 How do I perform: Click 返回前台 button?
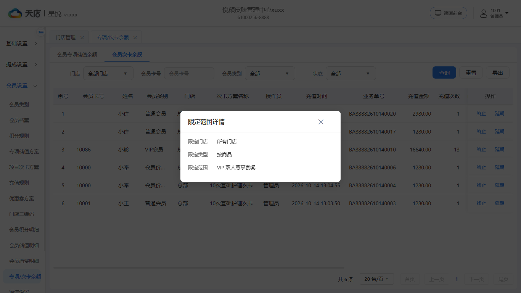pos(449,13)
